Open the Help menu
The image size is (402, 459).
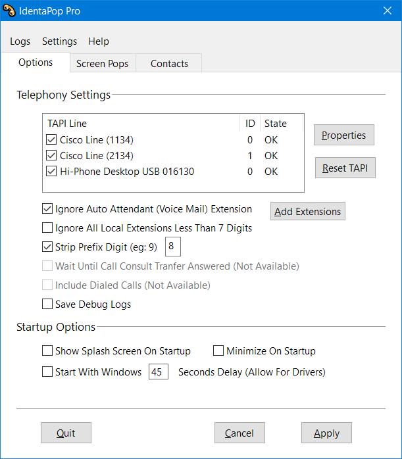coord(99,41)
